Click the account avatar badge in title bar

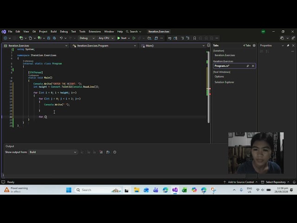click(x=263, y=32)
